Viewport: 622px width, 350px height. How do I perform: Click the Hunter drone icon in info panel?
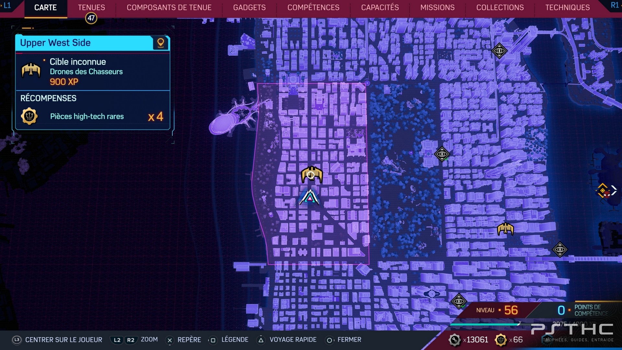[x=31, y=70]
